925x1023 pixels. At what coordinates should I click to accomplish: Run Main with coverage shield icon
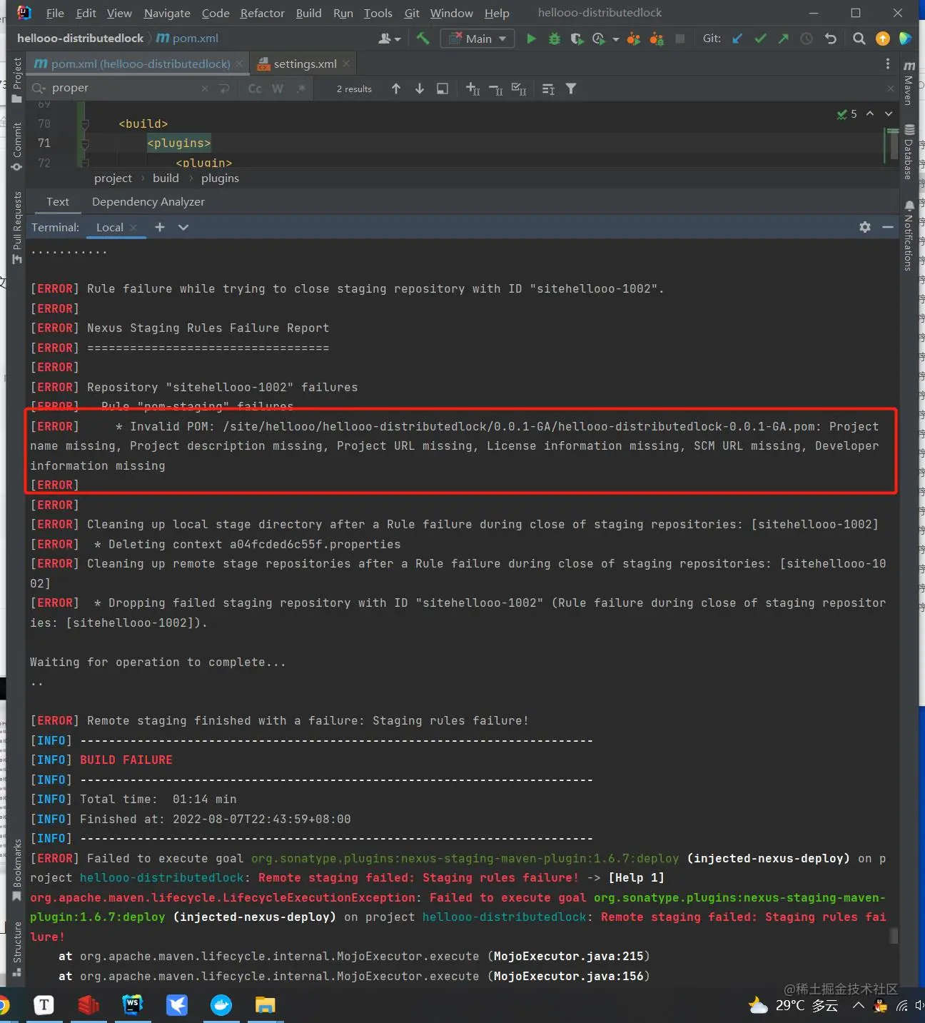click(x=577, y=39)
